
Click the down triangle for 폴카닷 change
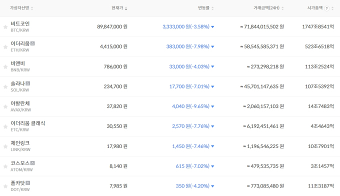pyautogui.click(x=212, y=186)
